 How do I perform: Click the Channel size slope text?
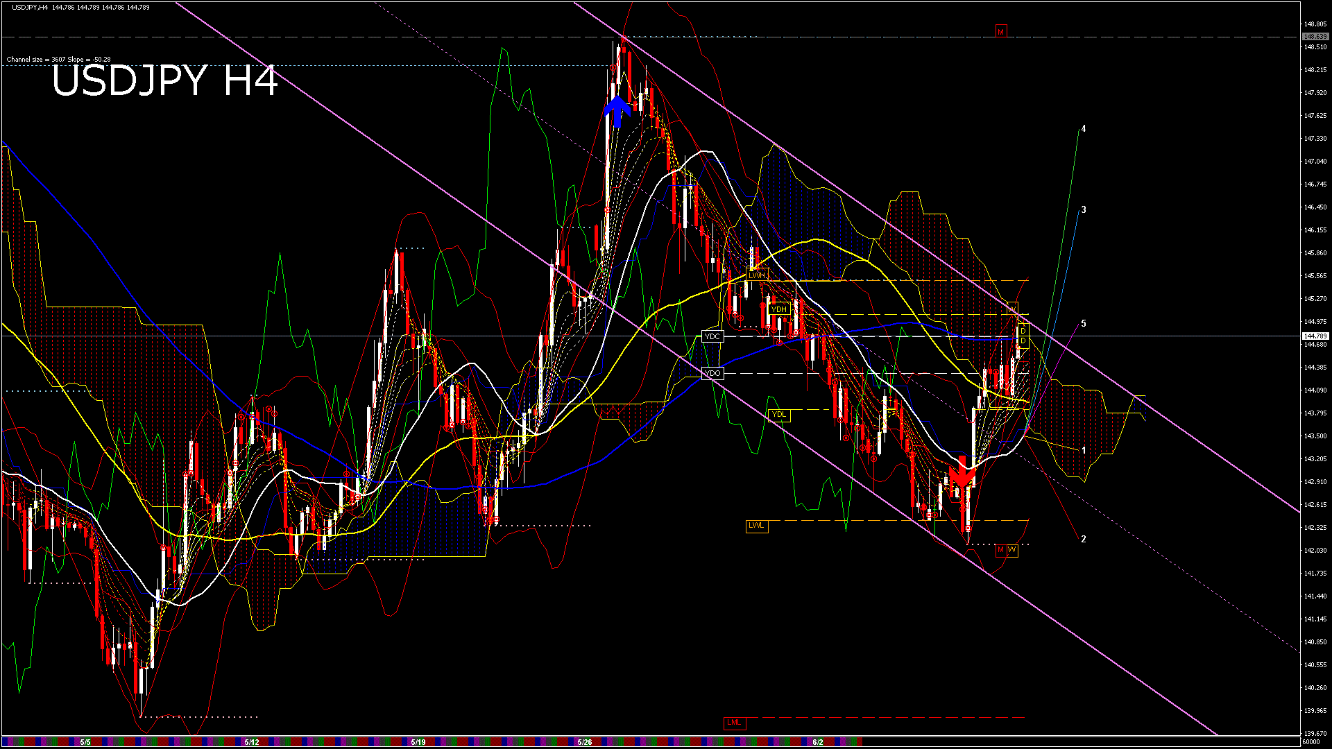58,60
